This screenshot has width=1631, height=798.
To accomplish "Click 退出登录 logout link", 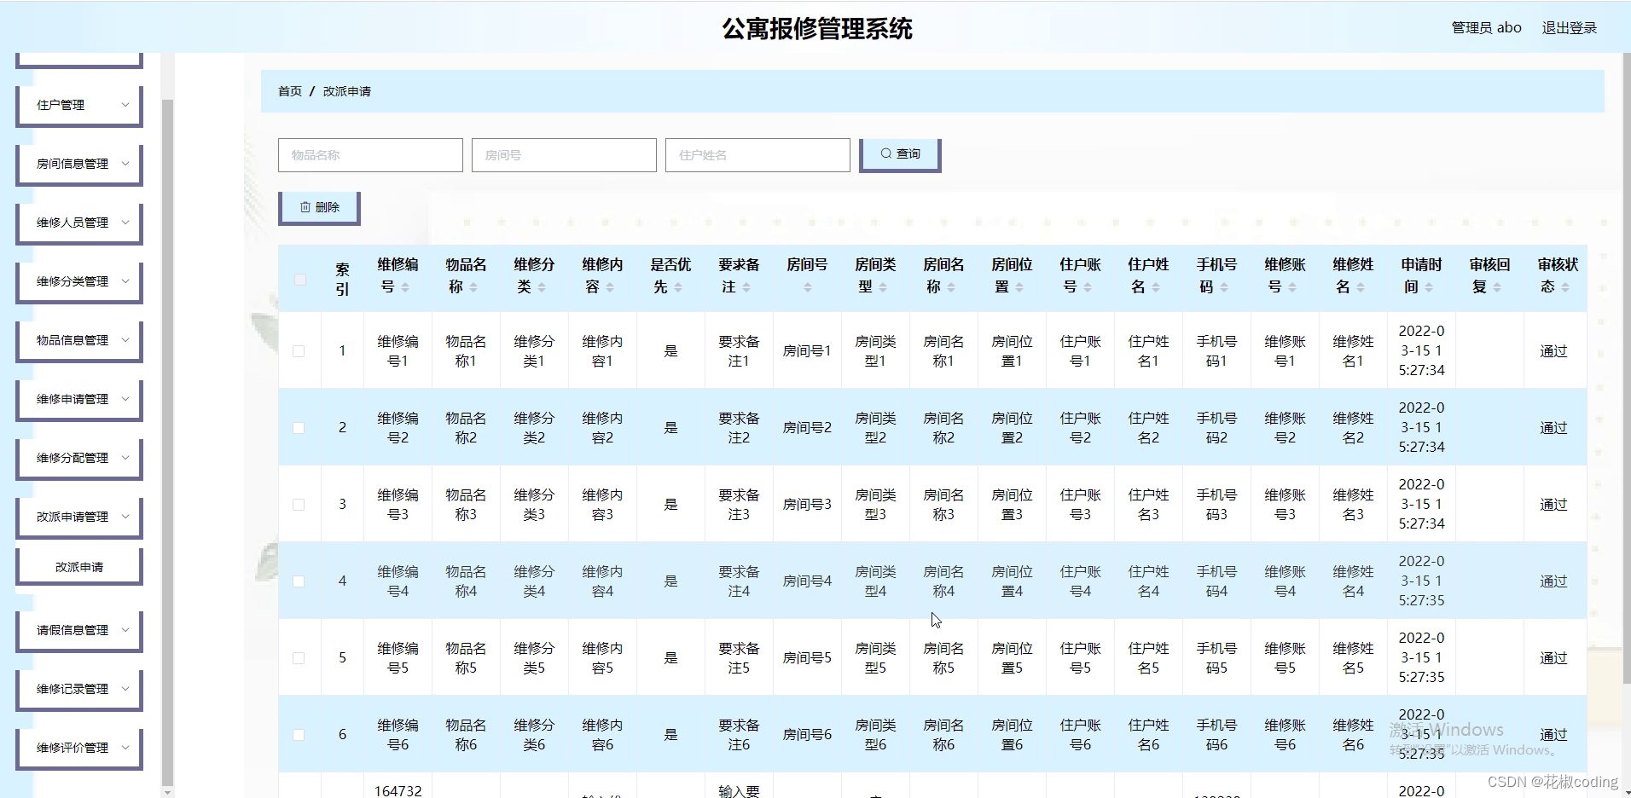I will [1569, 27].
